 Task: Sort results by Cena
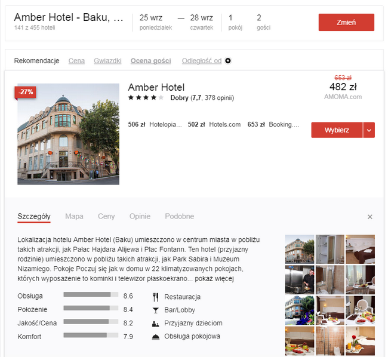76,61
